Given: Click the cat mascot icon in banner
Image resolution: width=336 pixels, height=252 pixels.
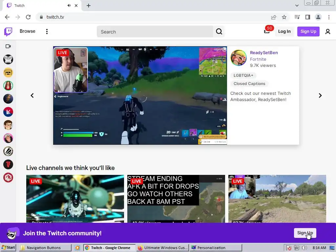Looking at the screenshot, I should (13, 233).
